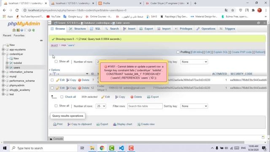Switch to the SQL tab
Viewport: 270px width, 152px height.
(x=95, y=29)
